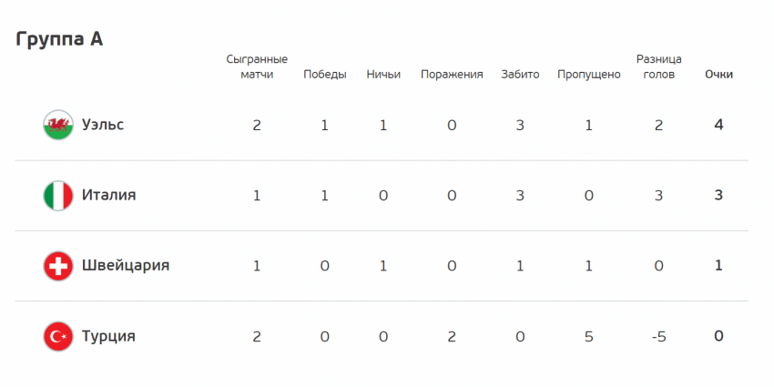
Task: Click the Italy flag icon
Action: tap(58, 196)
